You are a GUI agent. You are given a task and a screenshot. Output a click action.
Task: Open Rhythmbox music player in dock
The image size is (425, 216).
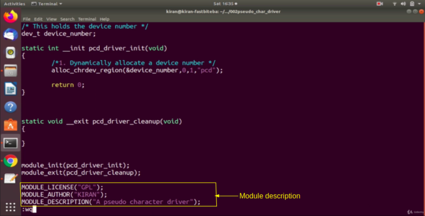click(10, 53)
